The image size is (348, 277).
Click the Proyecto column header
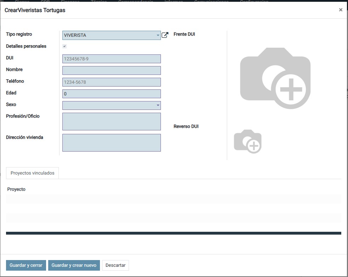coord(16,189)
